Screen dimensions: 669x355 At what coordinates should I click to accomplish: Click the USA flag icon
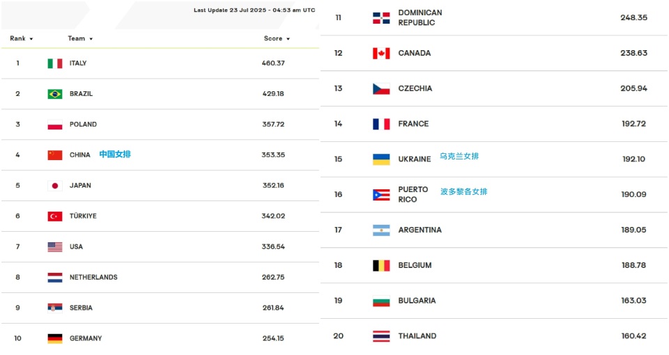55,246
